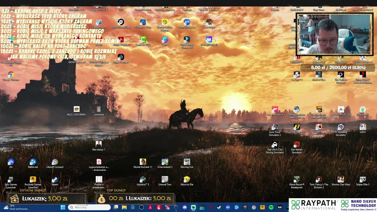The width and height of the screenshot is (377, 212).
Task: Open the weather widget showing 13°C
Action: [x=16, y=207]
